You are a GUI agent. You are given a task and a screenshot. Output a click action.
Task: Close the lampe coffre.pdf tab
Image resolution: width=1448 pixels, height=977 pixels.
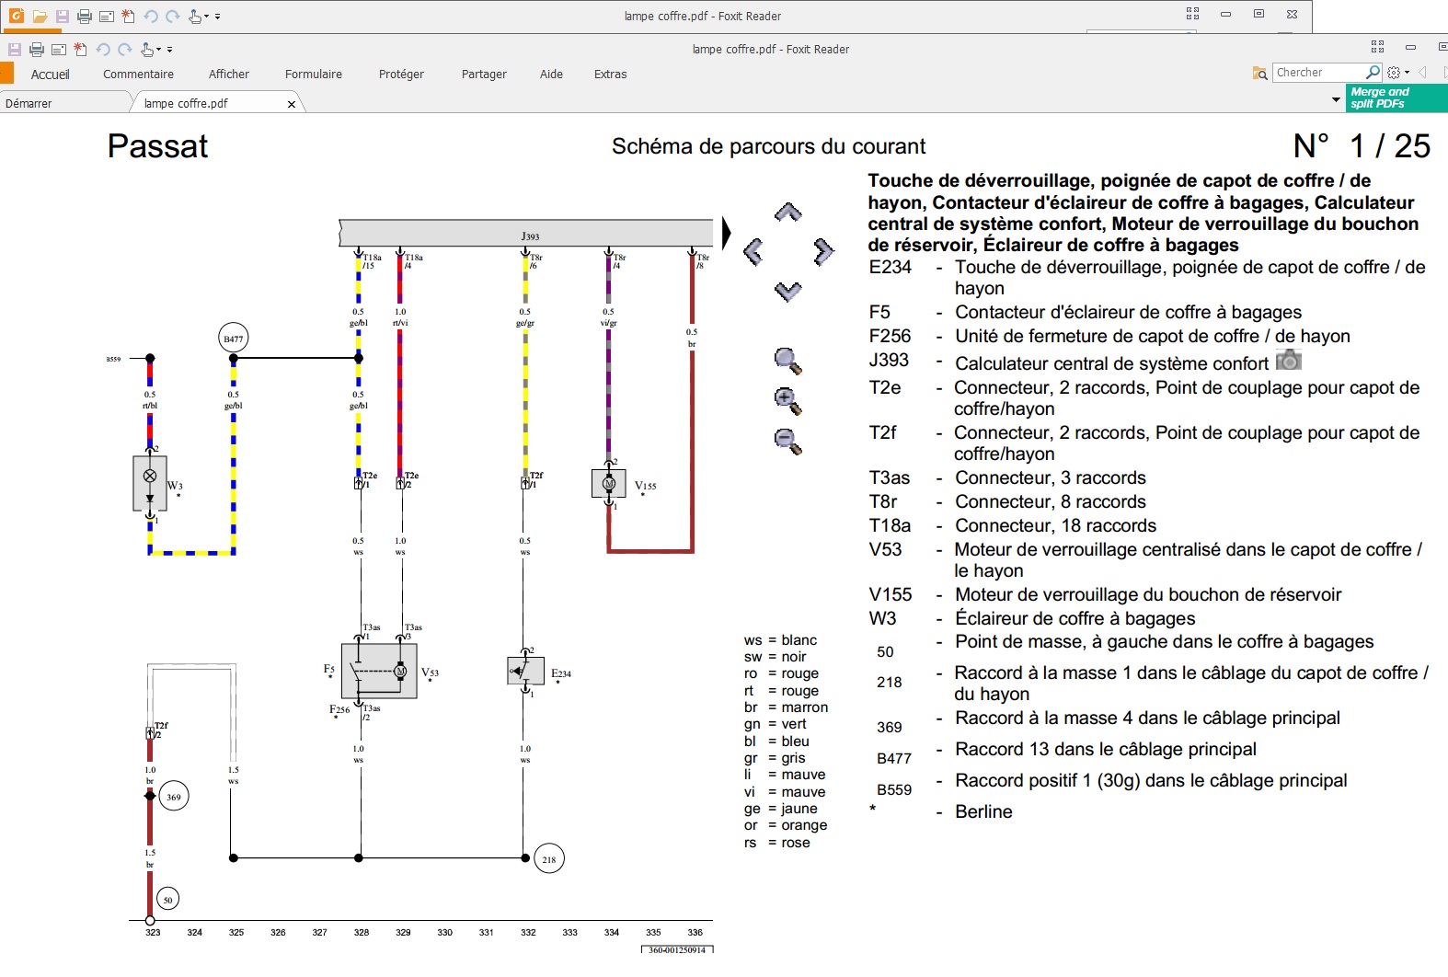click(x=292, y=104)
